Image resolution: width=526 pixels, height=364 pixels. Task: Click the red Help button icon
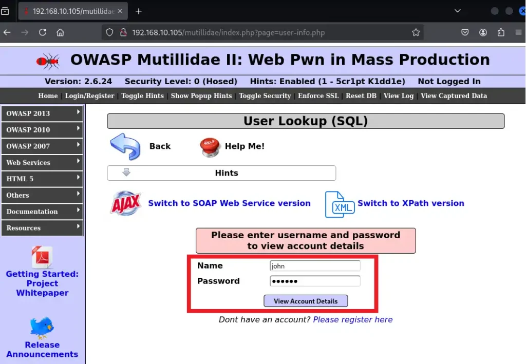tap(210, 147)
